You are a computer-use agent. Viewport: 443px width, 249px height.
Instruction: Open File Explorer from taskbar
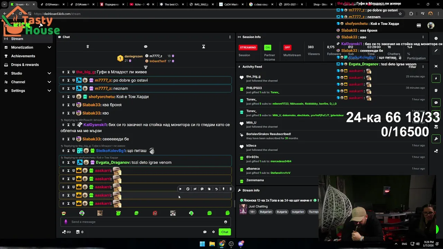(212, 244)
